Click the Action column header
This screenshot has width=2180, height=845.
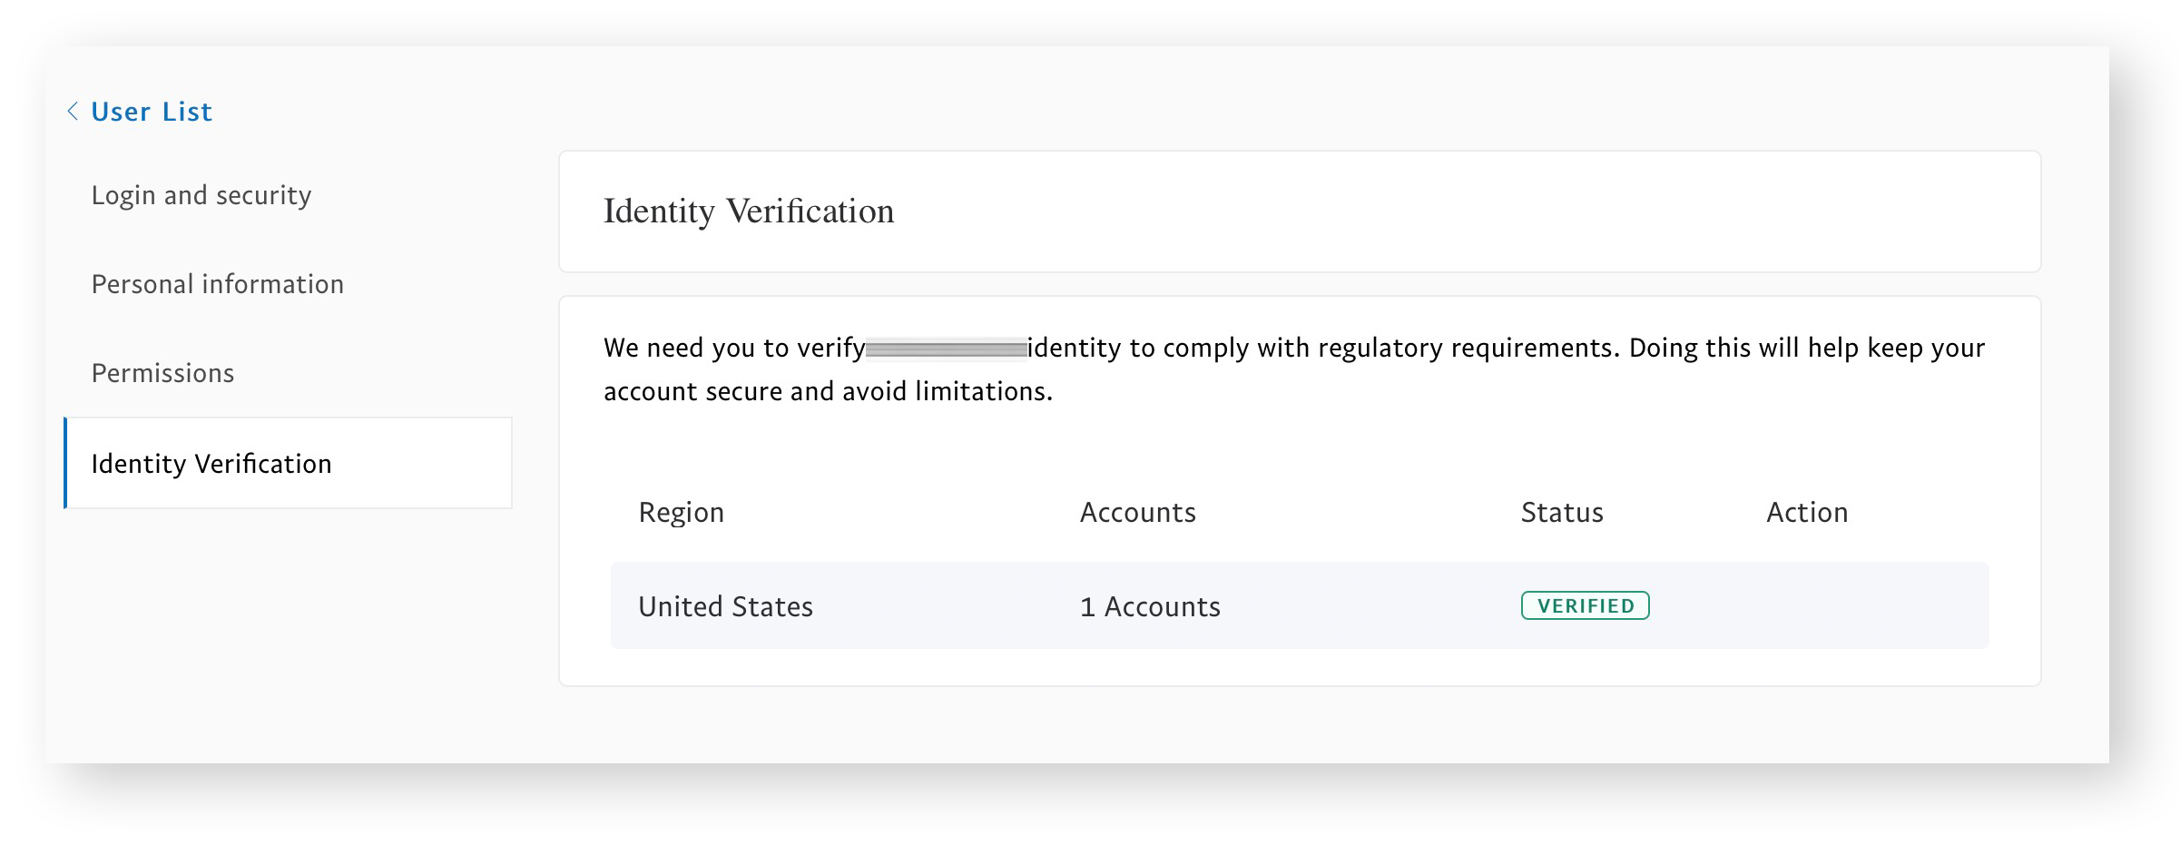point(1807,512)
